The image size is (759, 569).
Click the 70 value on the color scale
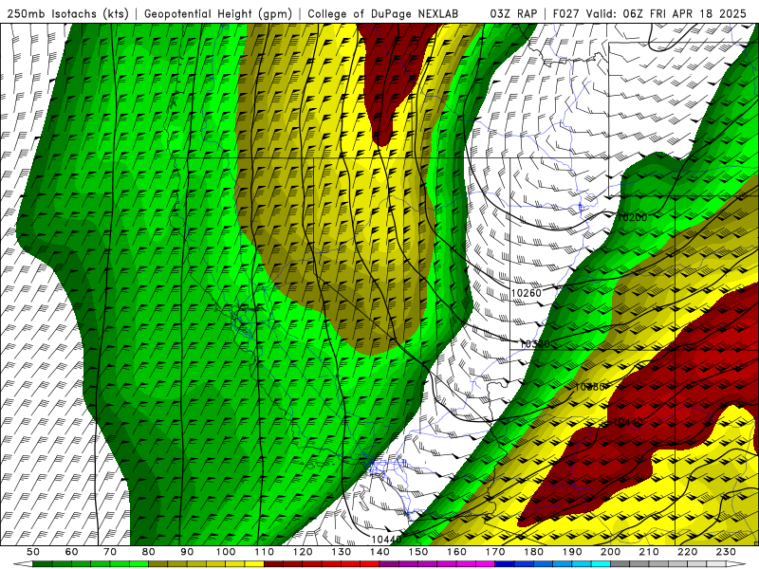coord(110,552)
